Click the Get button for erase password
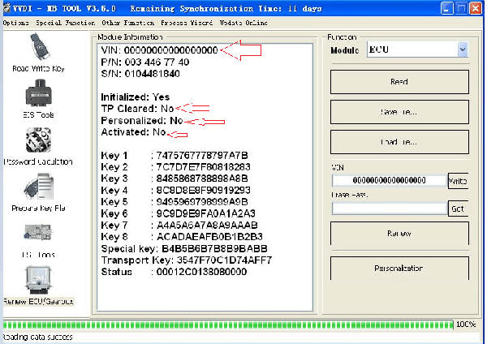This screenshot has height=344, width=487. point(458,208)
